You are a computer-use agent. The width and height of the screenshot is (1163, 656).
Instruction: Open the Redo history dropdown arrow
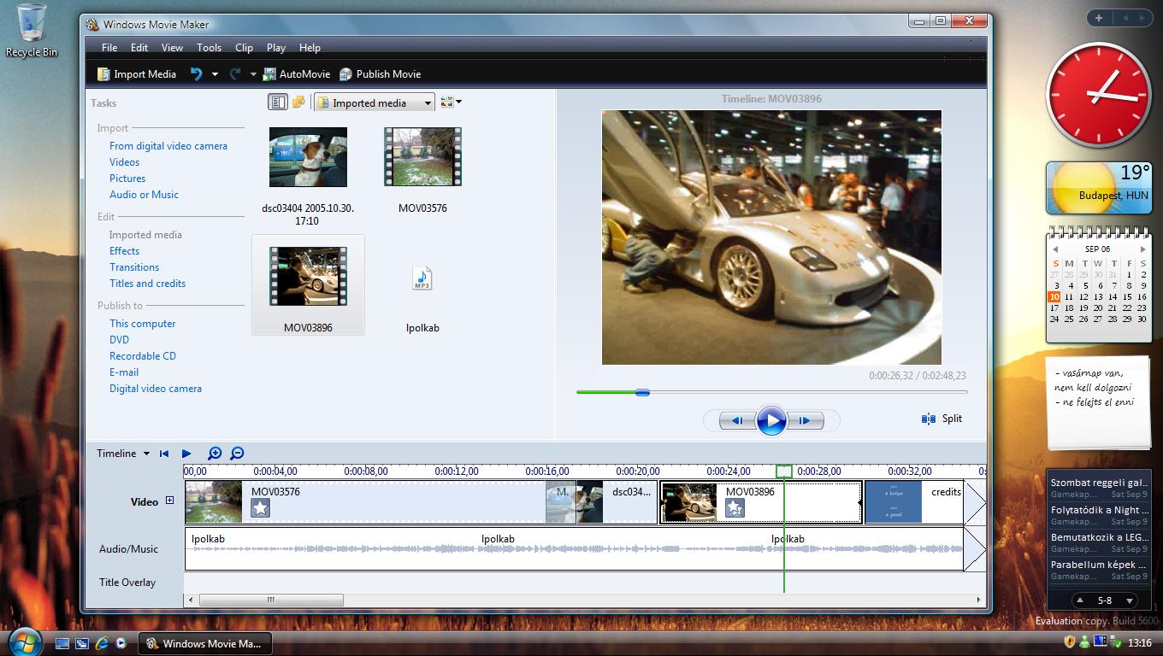253,74
